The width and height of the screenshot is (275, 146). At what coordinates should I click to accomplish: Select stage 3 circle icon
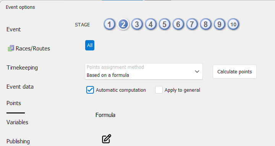pyautogui.click(x=137, y=24)
